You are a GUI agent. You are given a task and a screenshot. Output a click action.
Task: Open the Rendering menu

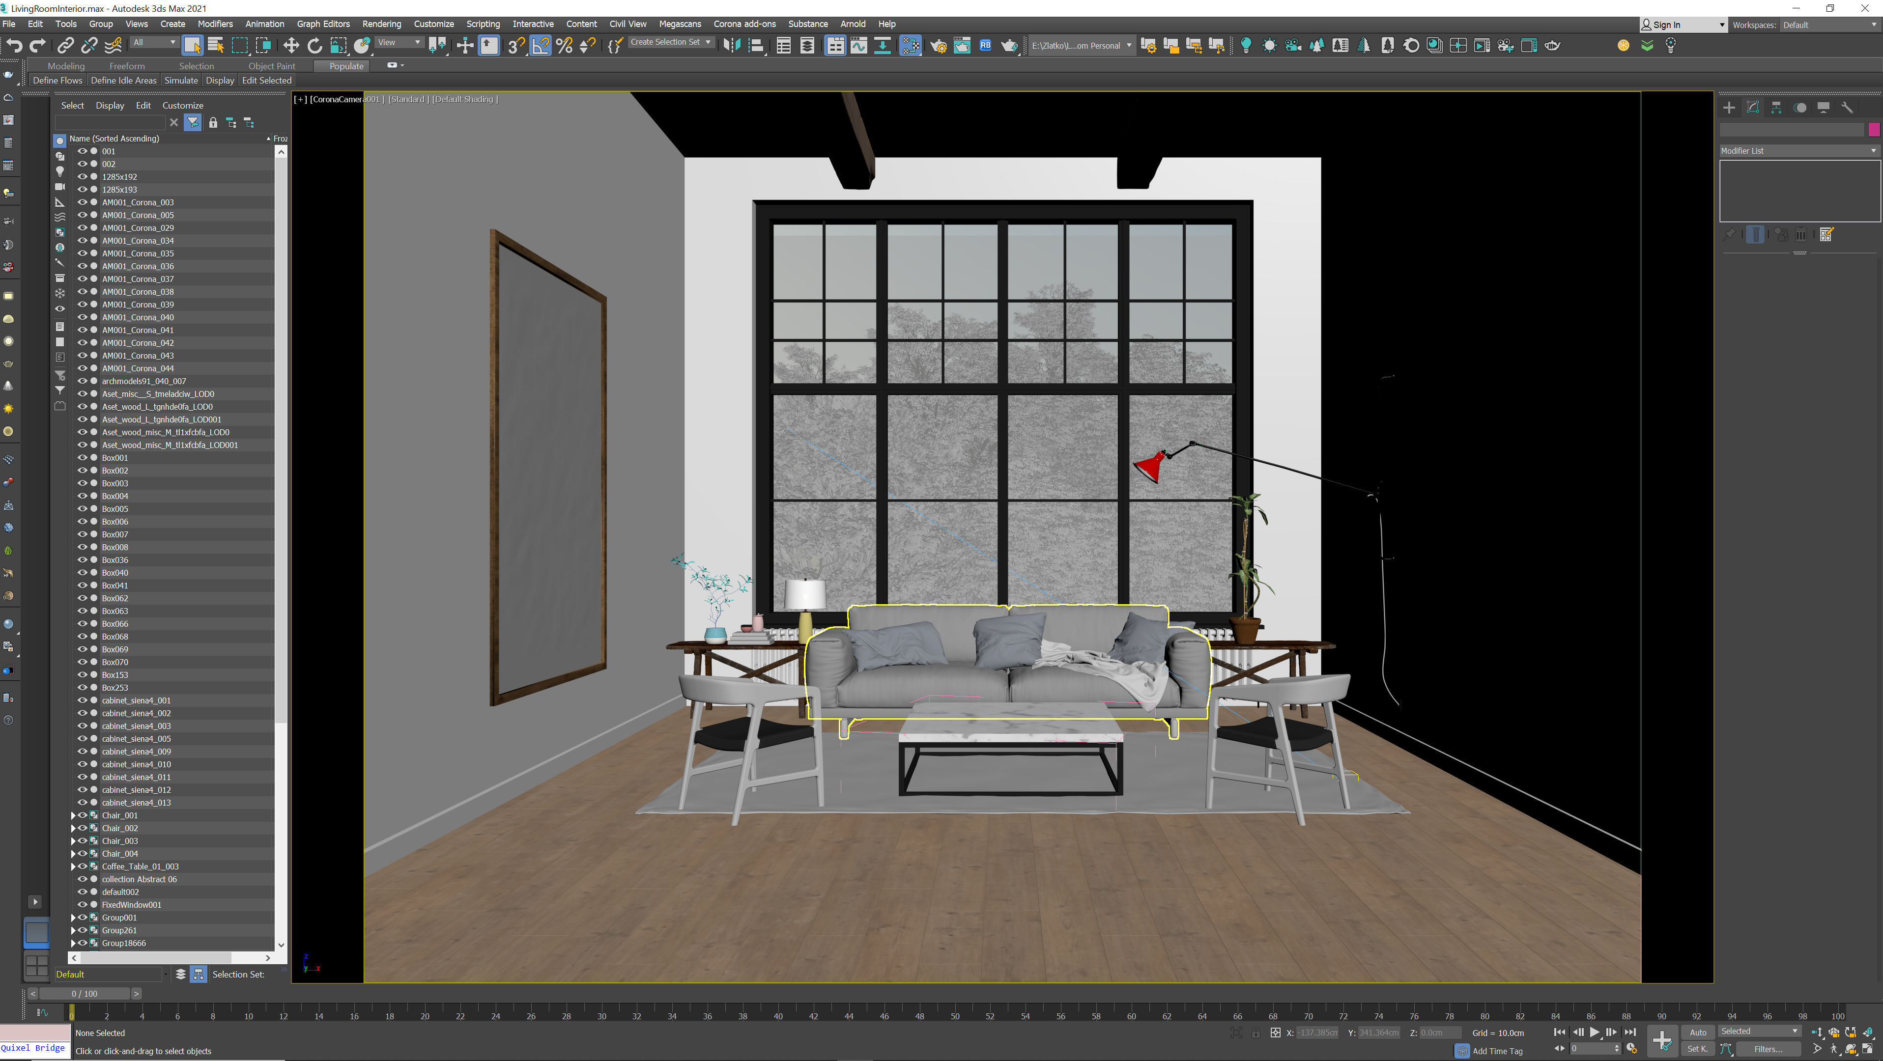382,24
